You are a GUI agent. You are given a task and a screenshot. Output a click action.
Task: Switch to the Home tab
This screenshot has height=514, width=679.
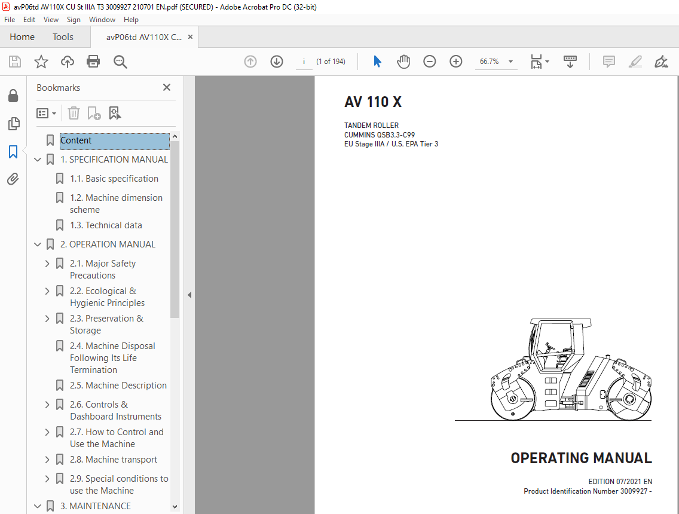pyautogui.click(x=22, y=37)
